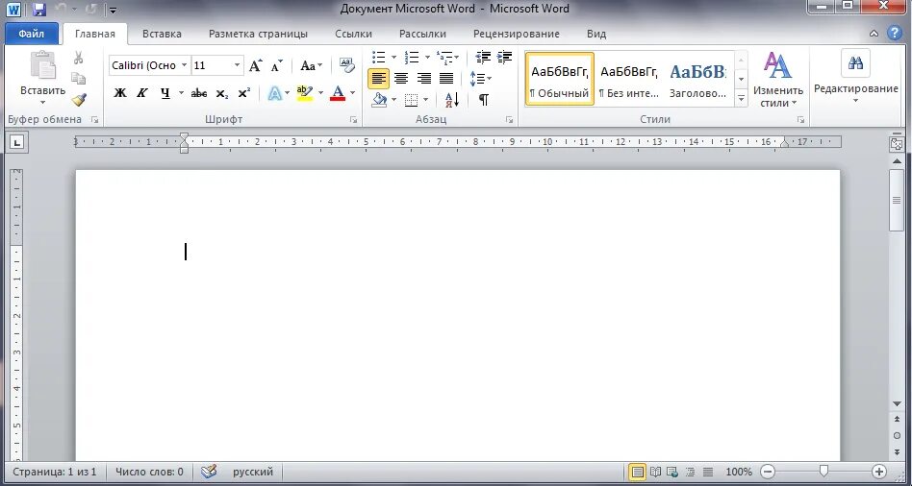
Task: Click the Grow Font icon
Action: [255, 65]
